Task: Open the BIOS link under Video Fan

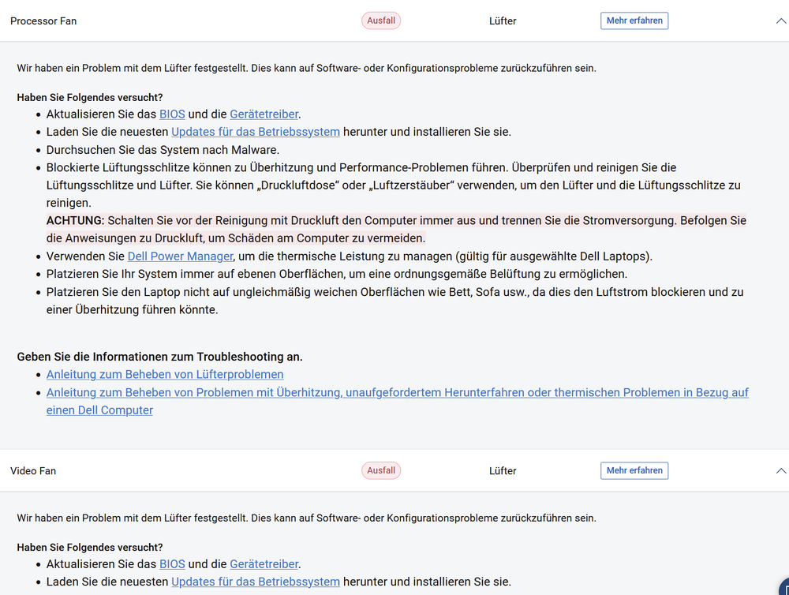Action: 172,564
